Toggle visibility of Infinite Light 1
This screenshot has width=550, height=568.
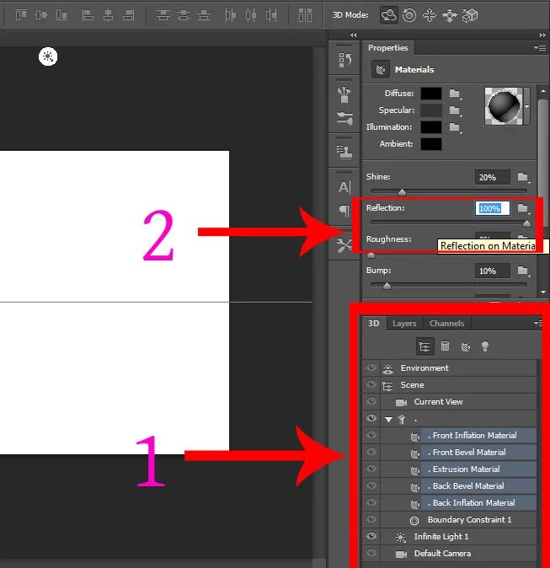tap(371, 536)
